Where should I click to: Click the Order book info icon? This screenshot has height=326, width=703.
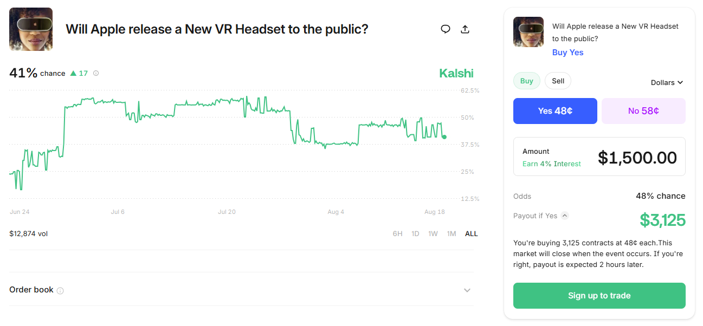point(60,291)
